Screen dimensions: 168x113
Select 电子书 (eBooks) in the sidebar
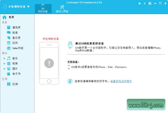(16, 74)
